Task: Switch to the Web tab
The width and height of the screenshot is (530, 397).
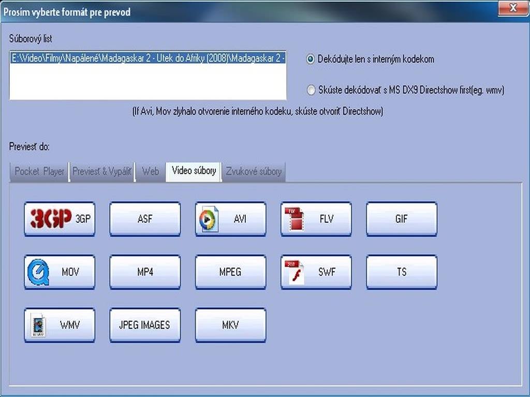Action: [x=150, y=172]
